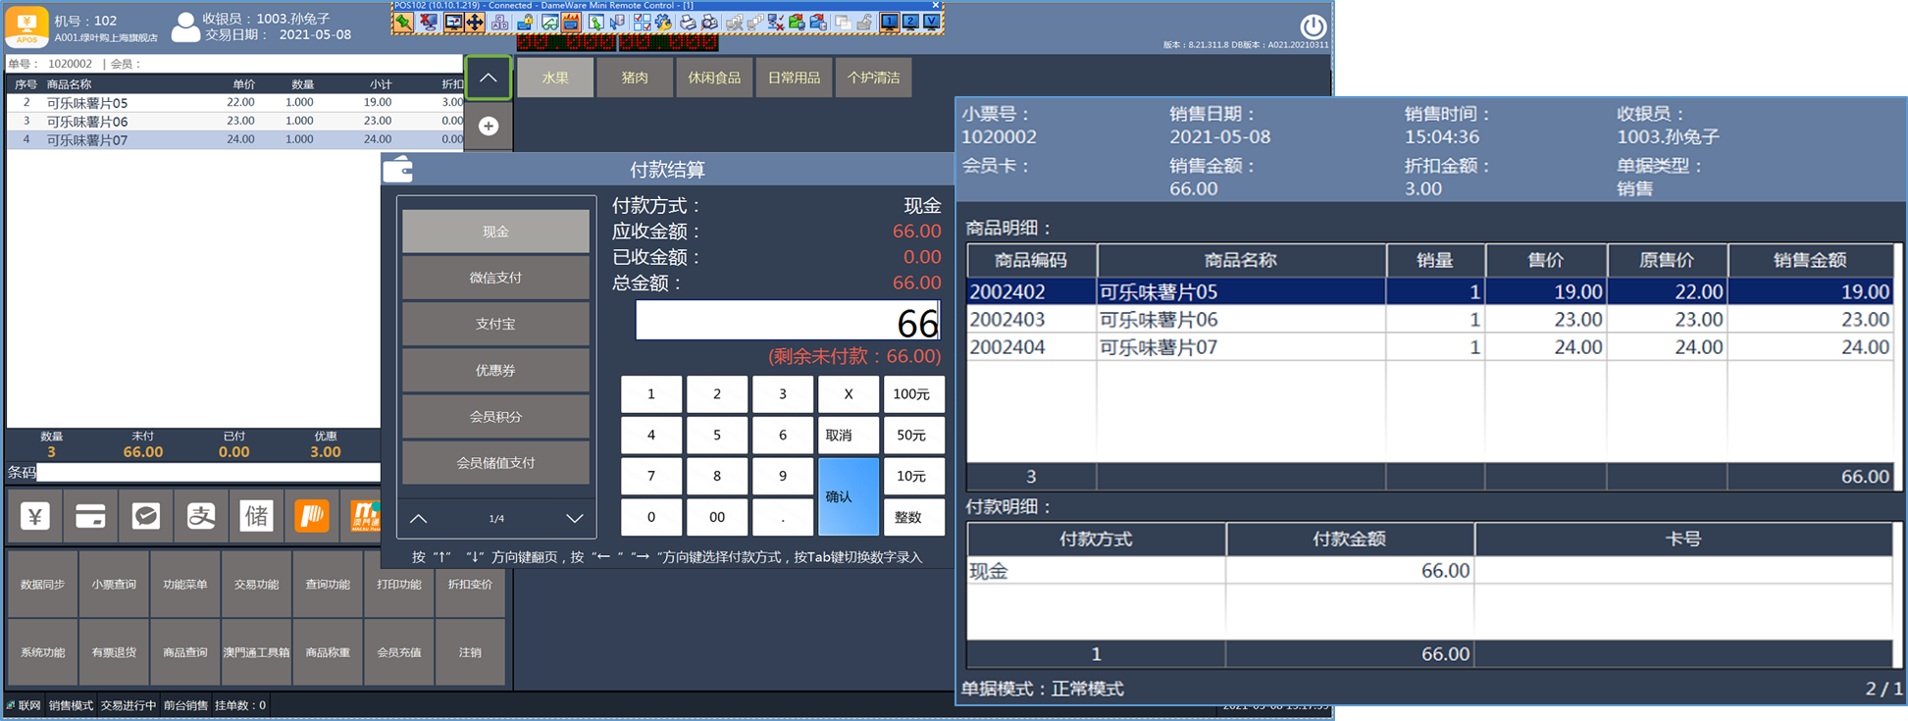Select monitor 1 in DameWare toolbar
The height and width of the screenshot is (721, 1908).
[889, 22]
